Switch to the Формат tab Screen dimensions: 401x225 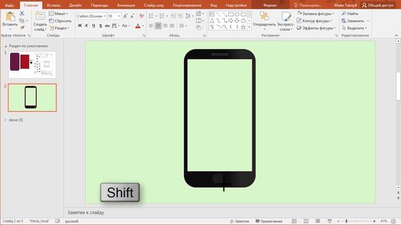tap(270, 5)
